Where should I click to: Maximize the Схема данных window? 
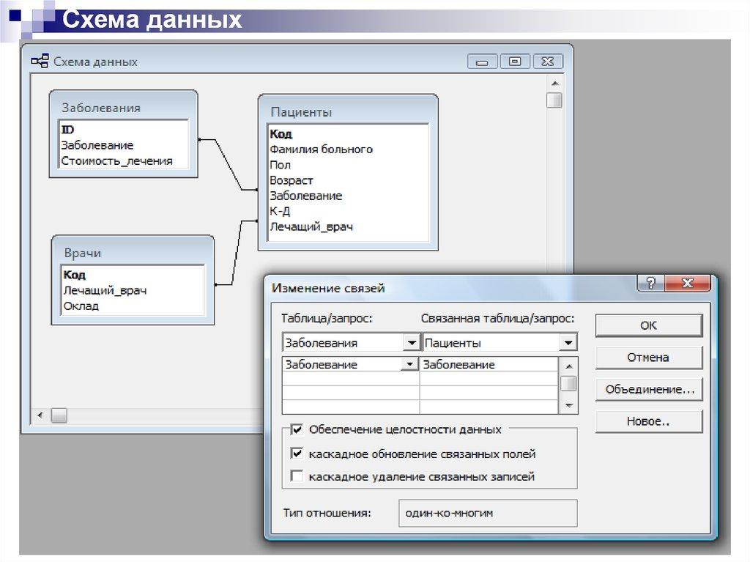click(x=515, y=62)
